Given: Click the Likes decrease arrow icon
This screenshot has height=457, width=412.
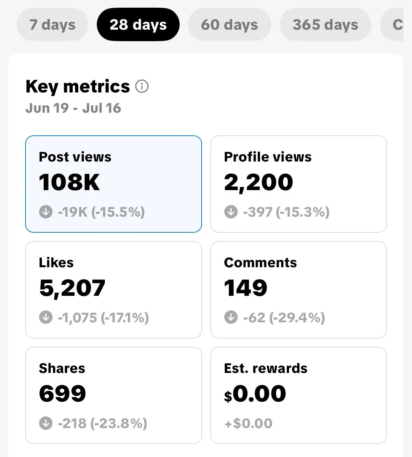Looking at the screenshot, I should coord(46,317).
